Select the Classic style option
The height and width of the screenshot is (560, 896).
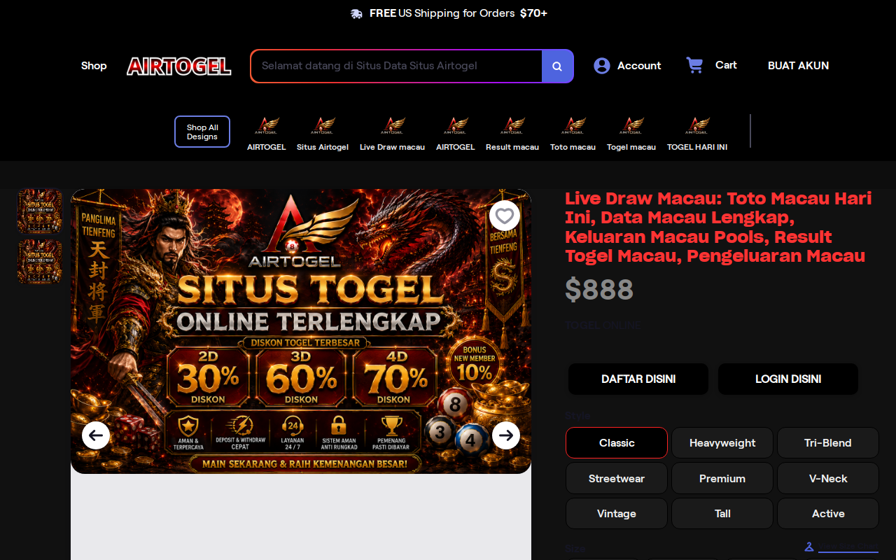pos(617,443)
